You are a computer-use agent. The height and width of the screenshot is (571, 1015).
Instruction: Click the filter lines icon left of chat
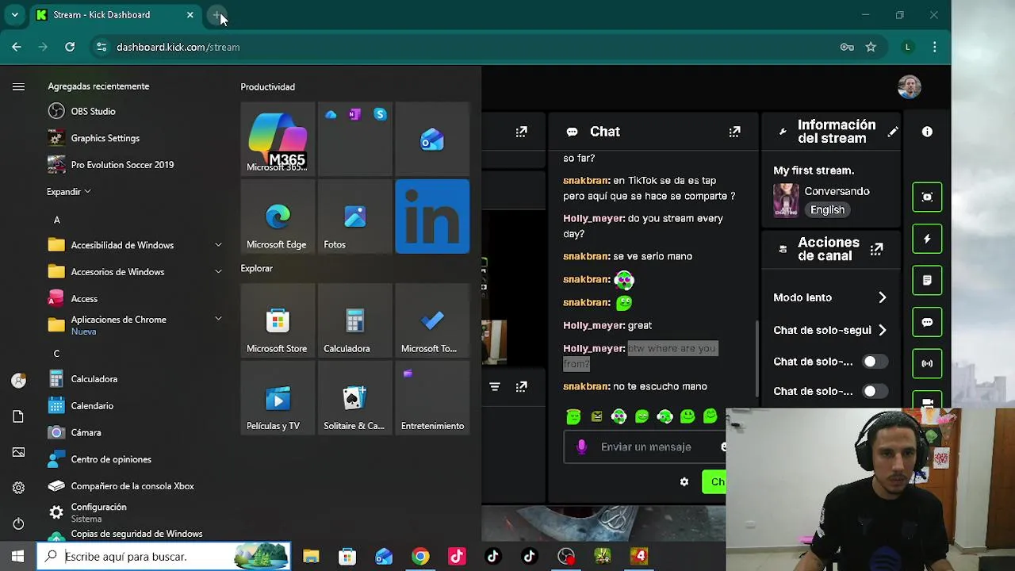pos(495,387)
